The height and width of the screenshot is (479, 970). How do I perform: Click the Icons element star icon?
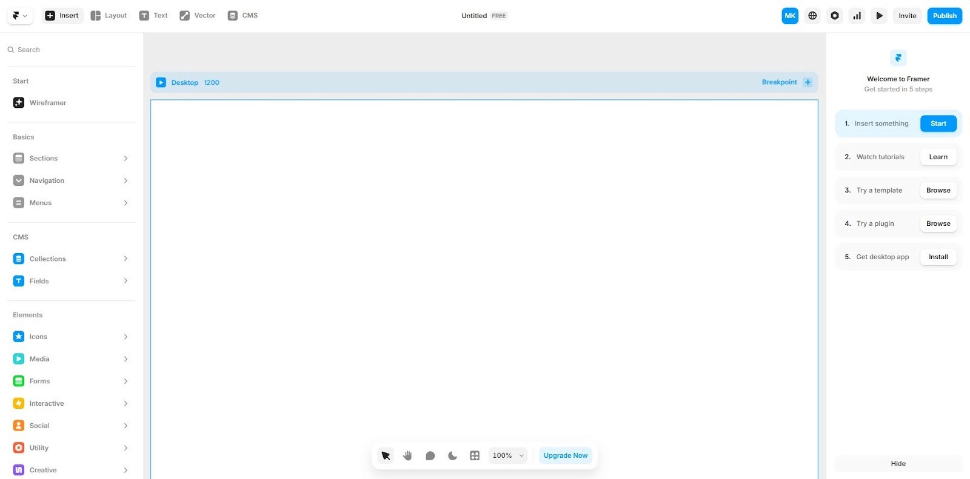pyautogui.click(x=19, y=337)
